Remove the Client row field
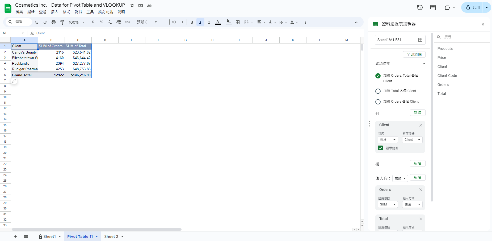The height and width of the screenshot is (241, 492). point(421,125)
